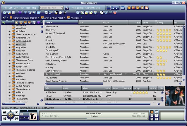Sort by the Genre column header
The width and height of the screenshot is (187, 126).
point(149,22)
